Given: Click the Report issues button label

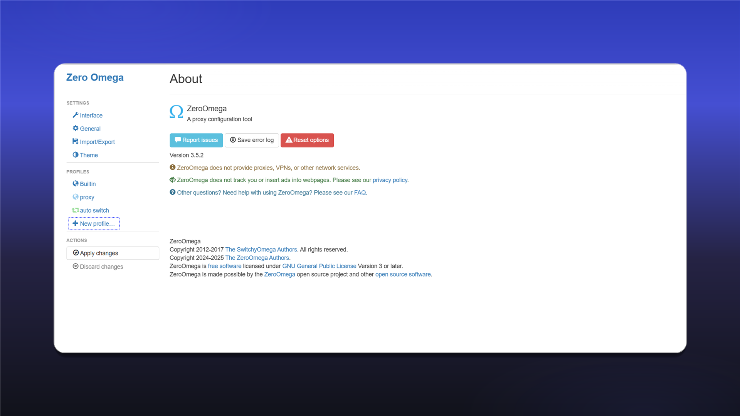Looking at the screenshot, I should (x=200, y=140).
